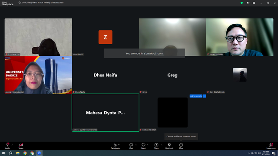Viewport: 278px width, 156px height.
Task: Click the taskbar volume icon
Action: [x=259, y=153]
